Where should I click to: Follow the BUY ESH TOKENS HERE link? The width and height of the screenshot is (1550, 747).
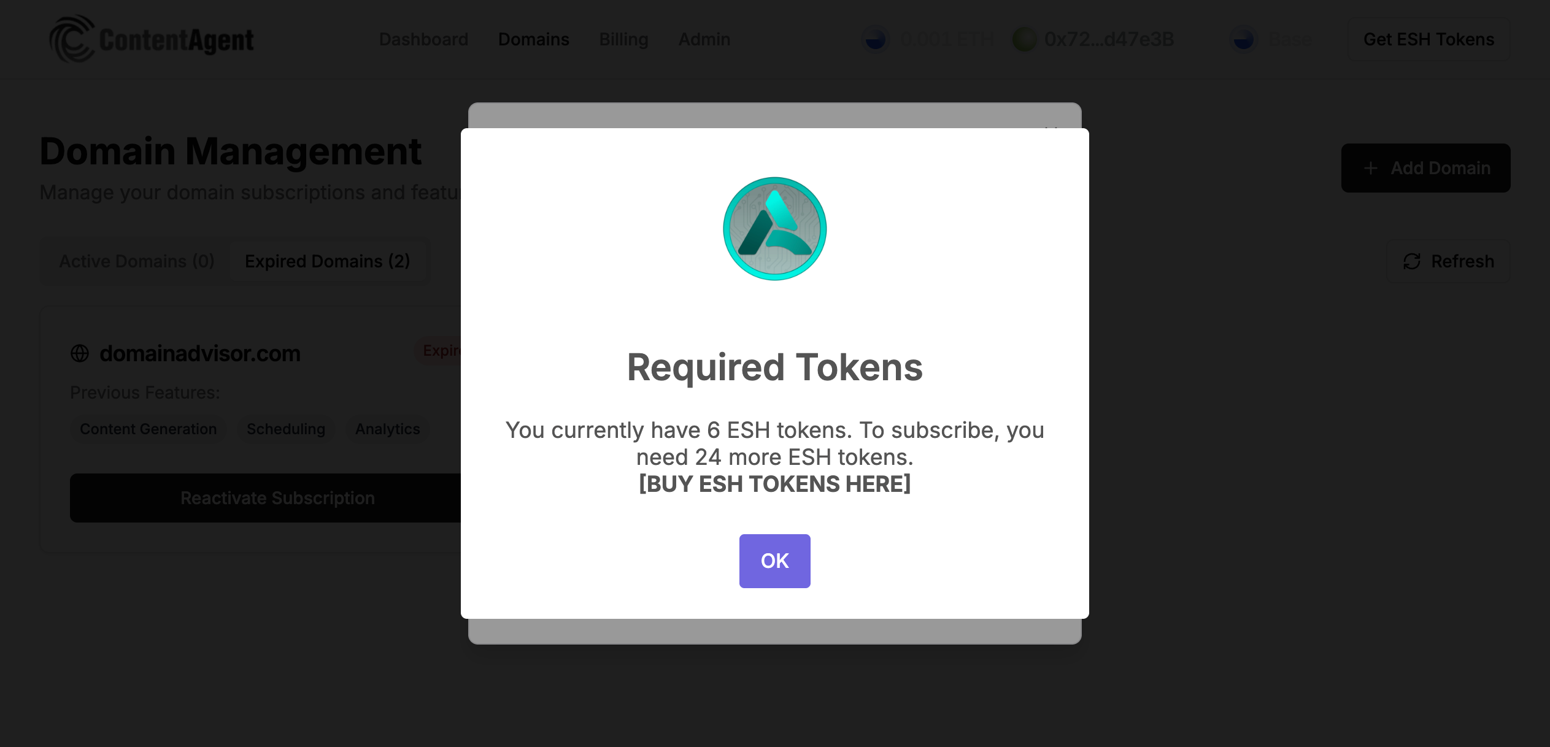click(774, 484)
